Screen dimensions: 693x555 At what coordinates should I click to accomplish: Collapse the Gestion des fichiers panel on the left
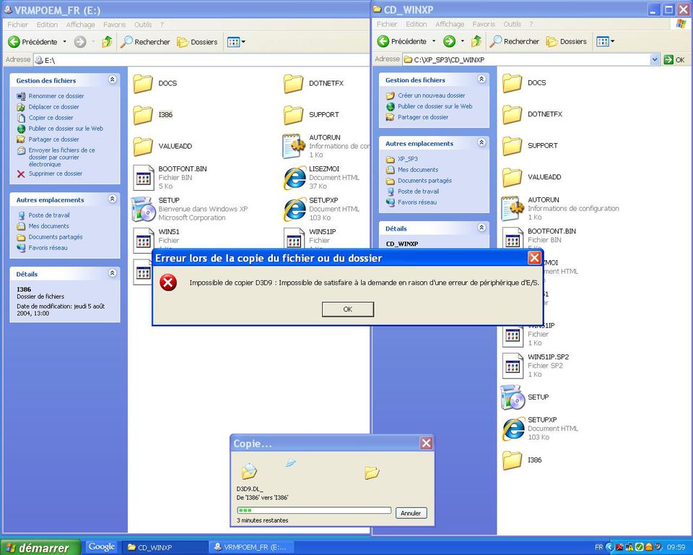(x=112, y=80)
